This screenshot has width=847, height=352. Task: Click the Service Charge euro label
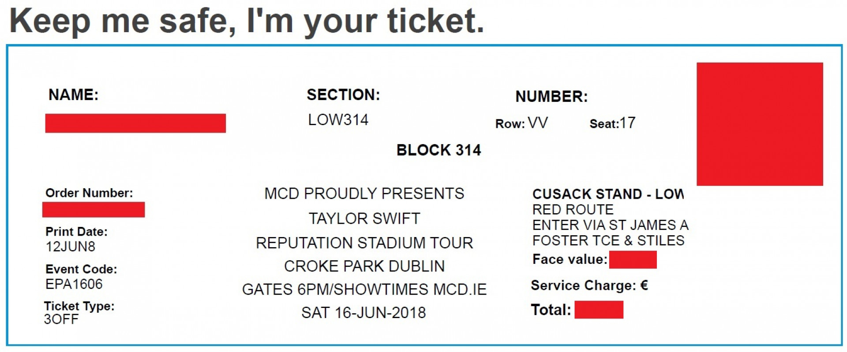coord(589,285)
